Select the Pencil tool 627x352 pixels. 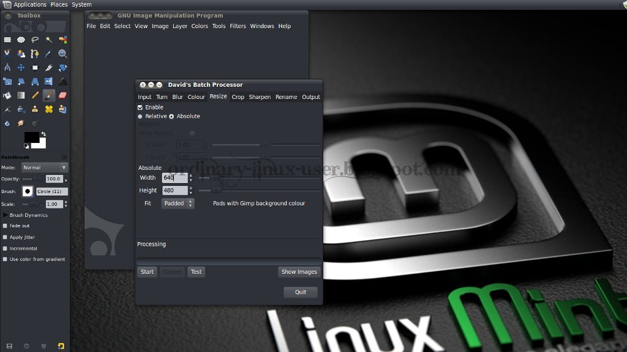tap(35, 95)
